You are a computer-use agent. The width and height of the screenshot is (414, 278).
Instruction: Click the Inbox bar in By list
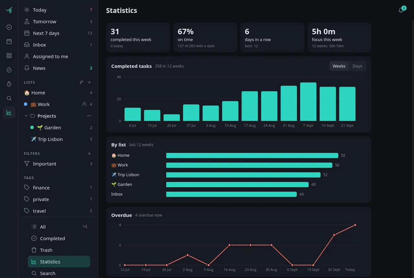[x=231, y=194]
